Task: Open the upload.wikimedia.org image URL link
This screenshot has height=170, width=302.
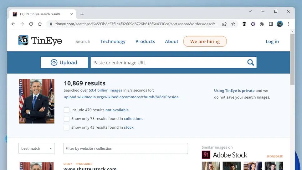Action: point(122,97)
